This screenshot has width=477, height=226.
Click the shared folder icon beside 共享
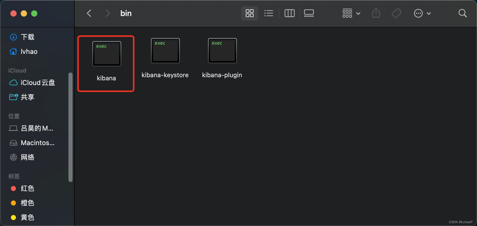click(x=13, y=97)
